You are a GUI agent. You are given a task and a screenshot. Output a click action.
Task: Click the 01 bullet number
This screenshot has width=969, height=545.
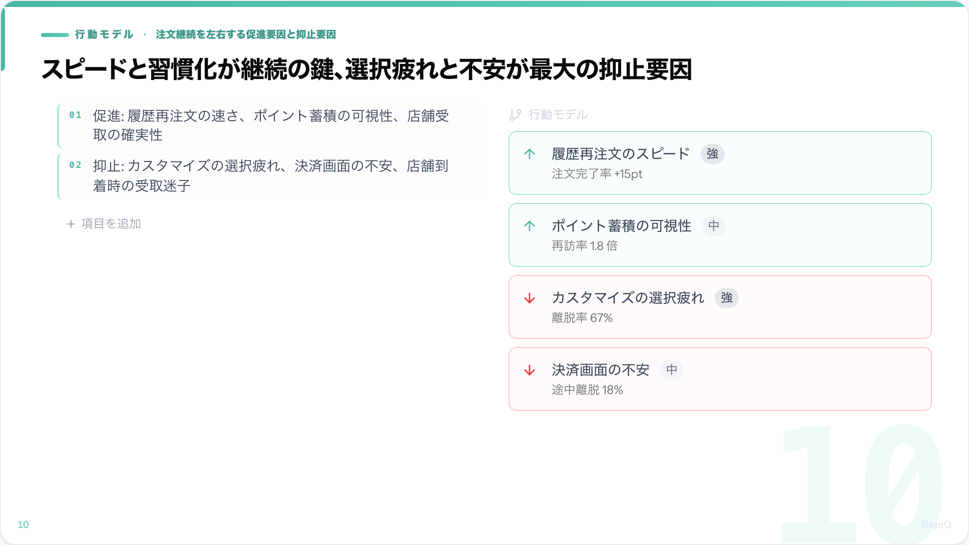[x=75, y=115]
